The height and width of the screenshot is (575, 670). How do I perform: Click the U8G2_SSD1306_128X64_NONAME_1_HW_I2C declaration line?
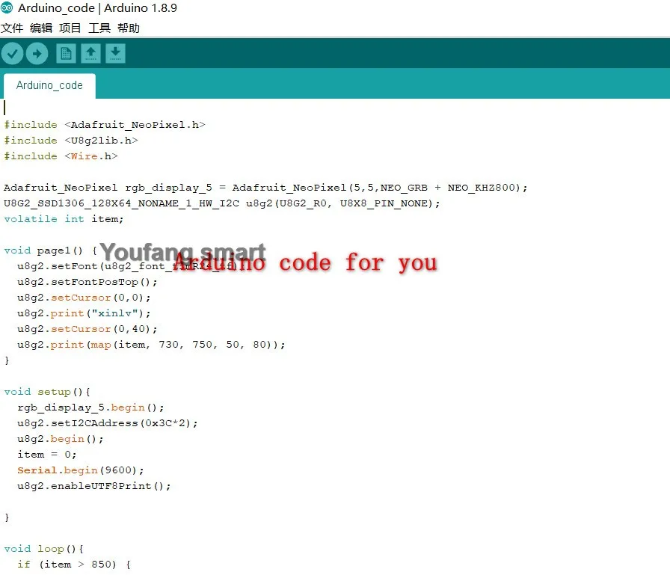click(x=222, y=203)
